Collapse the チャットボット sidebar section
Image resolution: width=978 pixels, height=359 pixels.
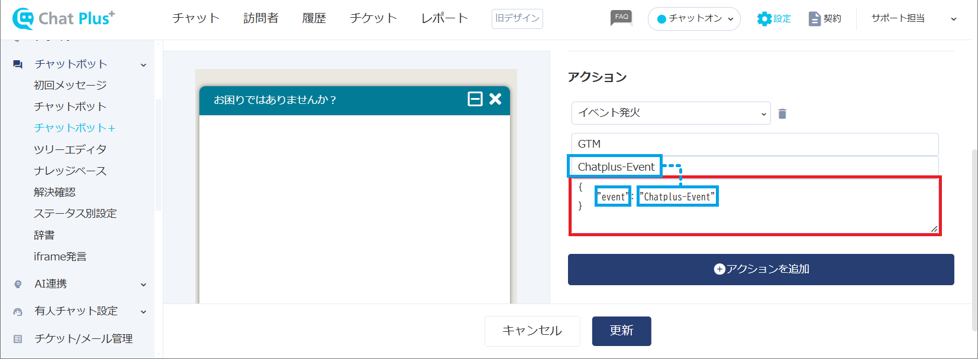coord(143,65)
